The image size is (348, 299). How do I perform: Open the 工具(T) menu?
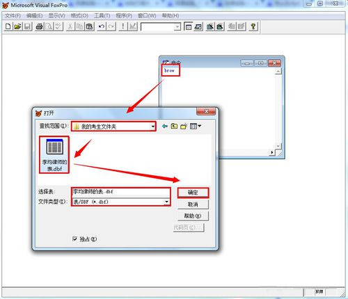click(x=102, y=15)
